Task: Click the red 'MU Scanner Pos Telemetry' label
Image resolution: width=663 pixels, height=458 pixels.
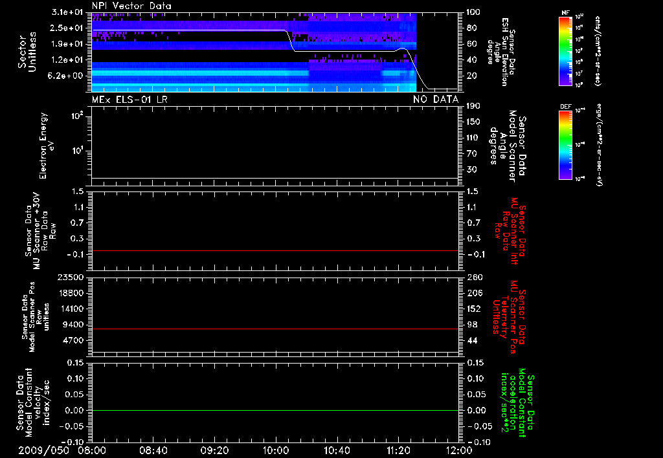Action: pos(509,317)
